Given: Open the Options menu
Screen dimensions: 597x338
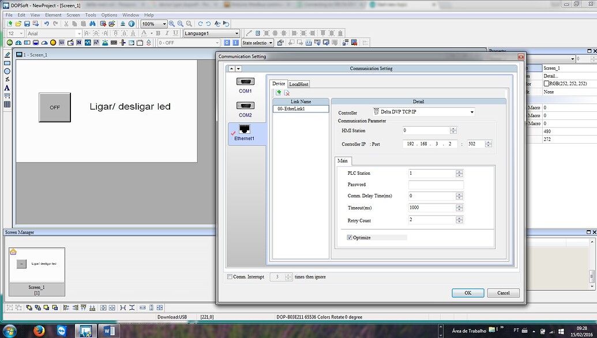Looking at the screenshot, I should pos(109,15).
